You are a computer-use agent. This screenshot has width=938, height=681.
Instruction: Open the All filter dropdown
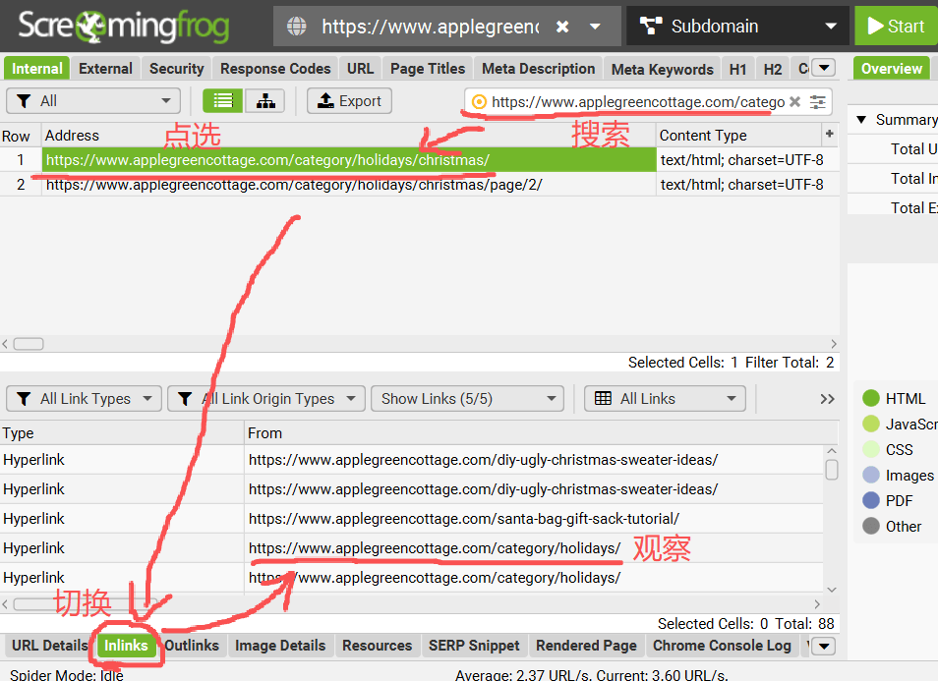(93, 101)
